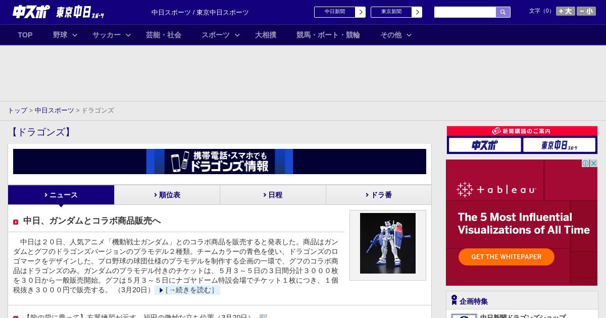The width and height of the screenshot is (606, 318).
Task: Click the camera icon after the 龍の背に乗って headline
Action: pyautogui.click(x=263, y=316)
